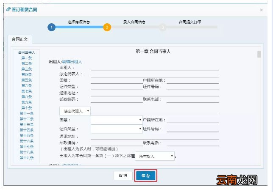
Task: Click the first 邮政编码 field
Action: 117,100
